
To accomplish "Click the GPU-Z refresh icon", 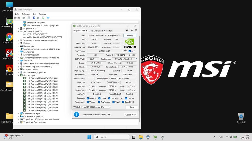I will (x=132, y=30).
